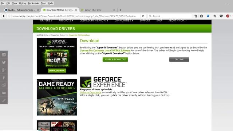233x131 pixels.
Task: Click the browser Search box
Action: coord(170,16)
